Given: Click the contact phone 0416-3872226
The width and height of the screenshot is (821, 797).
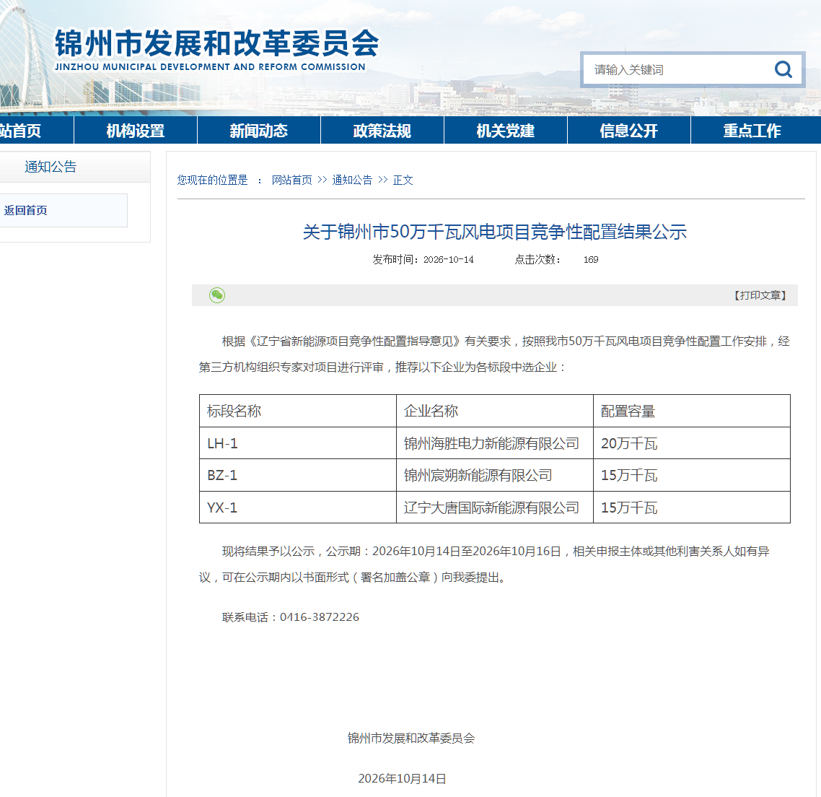Looking at the screenshot, I should (x=320, y=617).
